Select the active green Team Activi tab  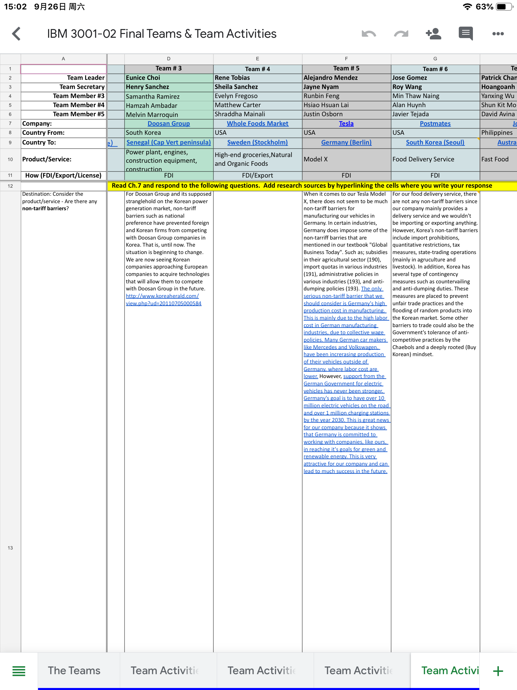(x=445, y=670)
